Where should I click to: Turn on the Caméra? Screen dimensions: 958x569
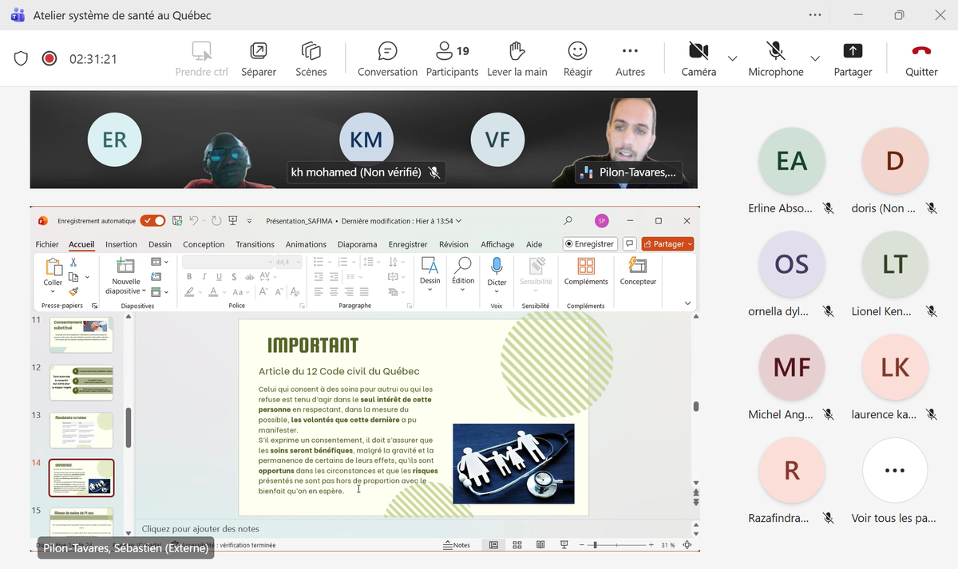click(699, 59)
